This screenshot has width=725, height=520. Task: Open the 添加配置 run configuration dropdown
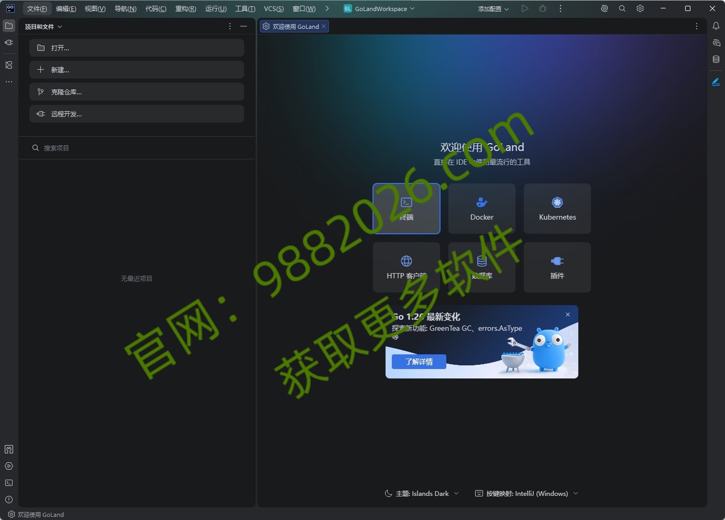pyautogui.click(x=493, y=8)
